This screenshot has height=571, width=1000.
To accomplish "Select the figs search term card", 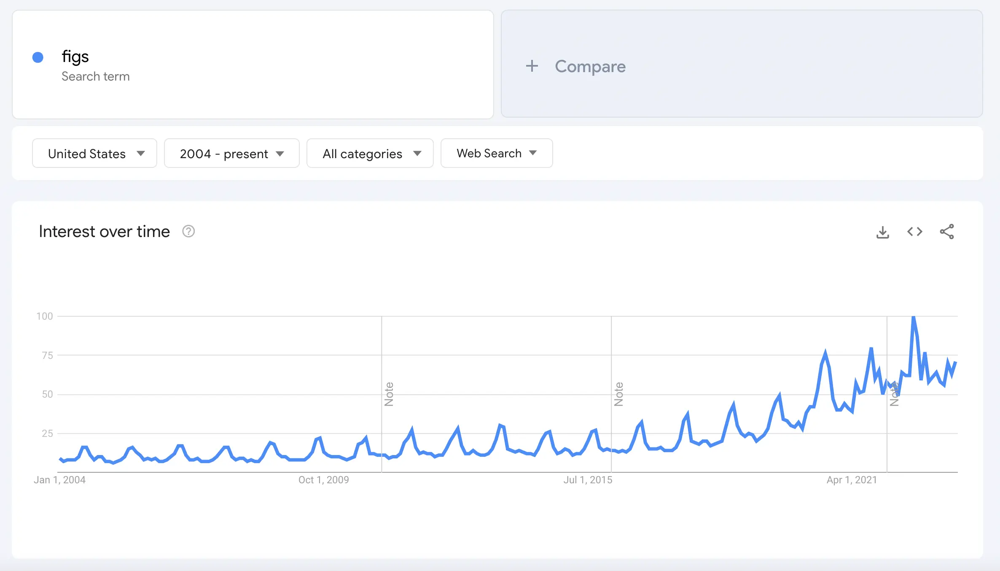I will click(x=253, y=65).
